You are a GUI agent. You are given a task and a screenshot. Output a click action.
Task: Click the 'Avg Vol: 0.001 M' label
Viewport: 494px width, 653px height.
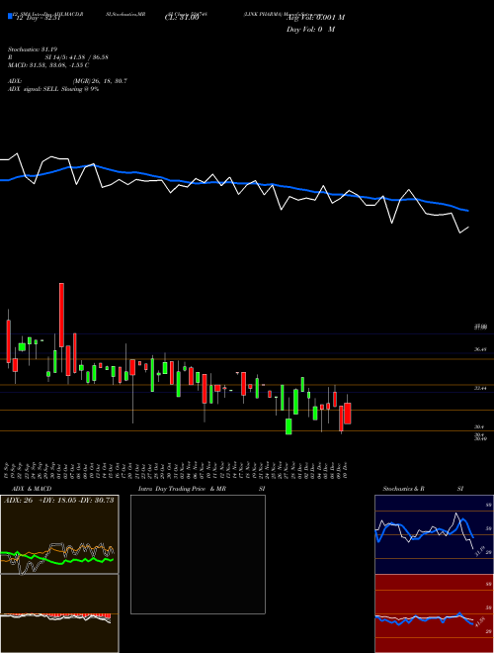[315, 18]
